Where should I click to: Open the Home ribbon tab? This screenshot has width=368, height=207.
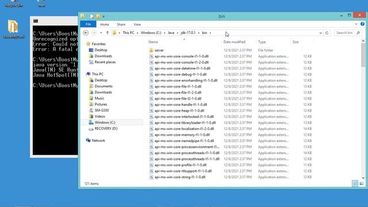click(x=105, y=24)
